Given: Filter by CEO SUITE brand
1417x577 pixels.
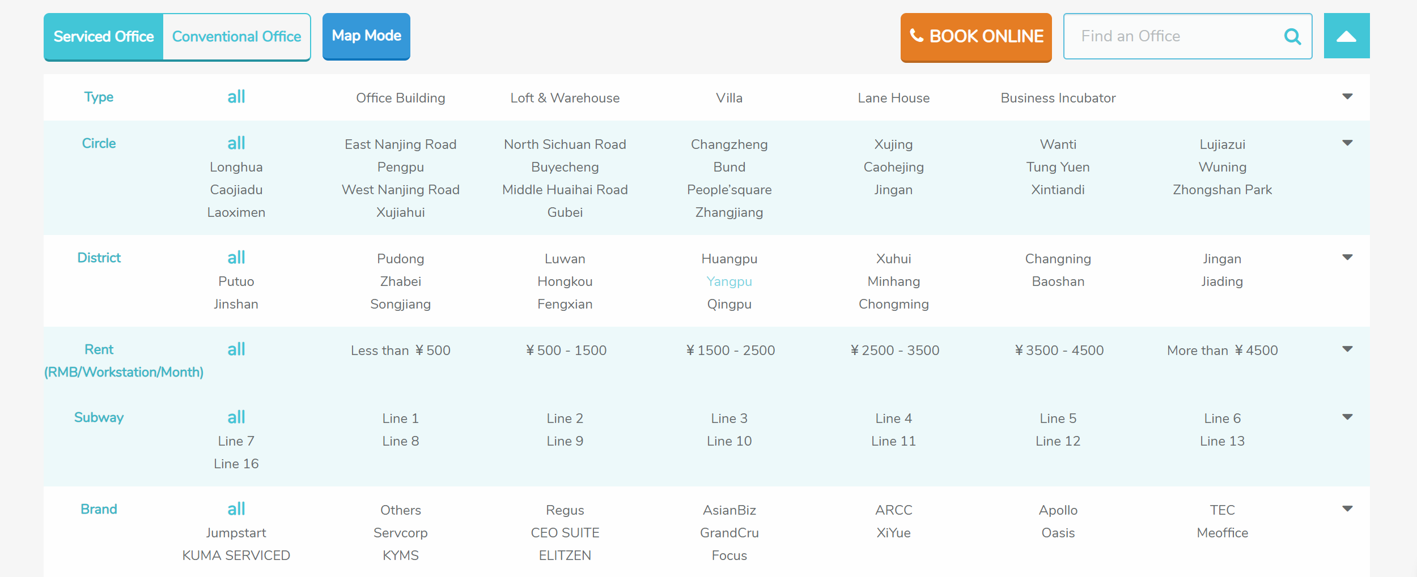Looking at the screenshot, I should click(565, 533).
